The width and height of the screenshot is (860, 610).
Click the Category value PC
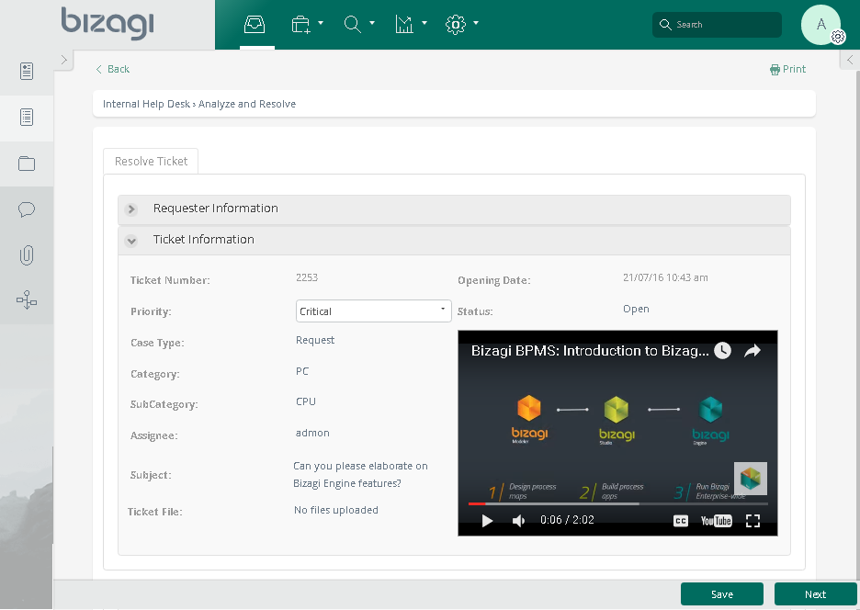pyautogui.click(x=302, y=371)
